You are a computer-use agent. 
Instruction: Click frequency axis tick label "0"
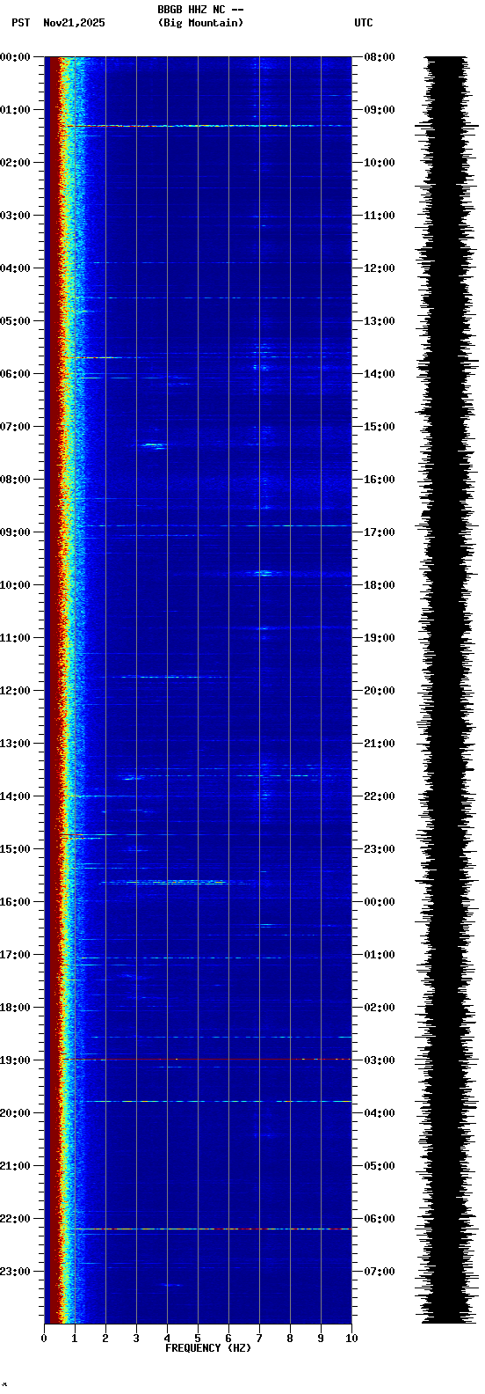pyautogui.click(x=44, y=1339)
